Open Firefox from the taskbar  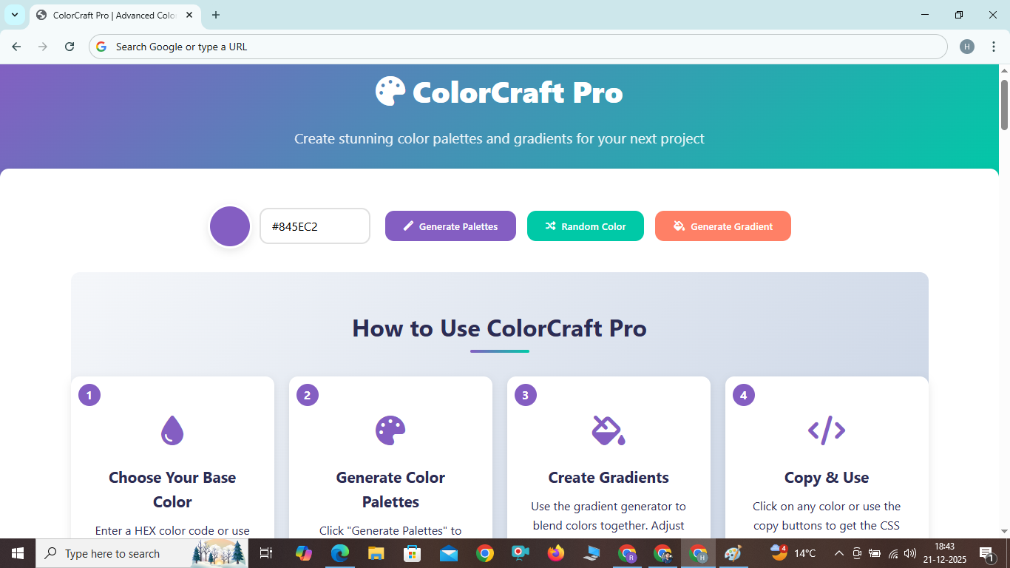555,552
